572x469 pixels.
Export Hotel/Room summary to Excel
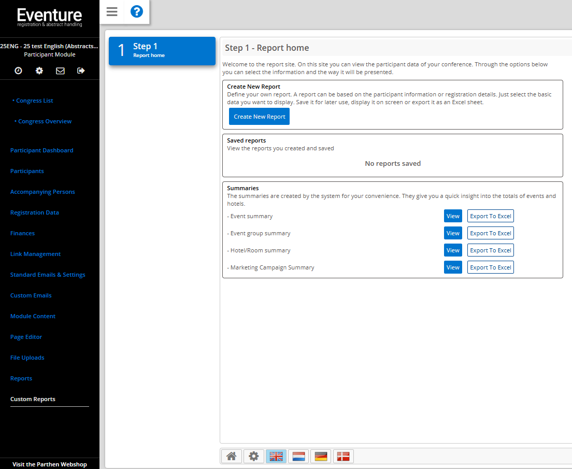(x=490, y=250)
